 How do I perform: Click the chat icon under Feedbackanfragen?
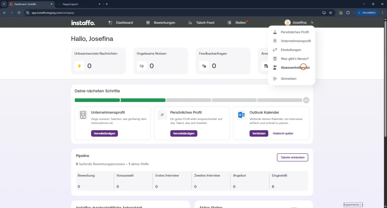click(x=204, y=66)
